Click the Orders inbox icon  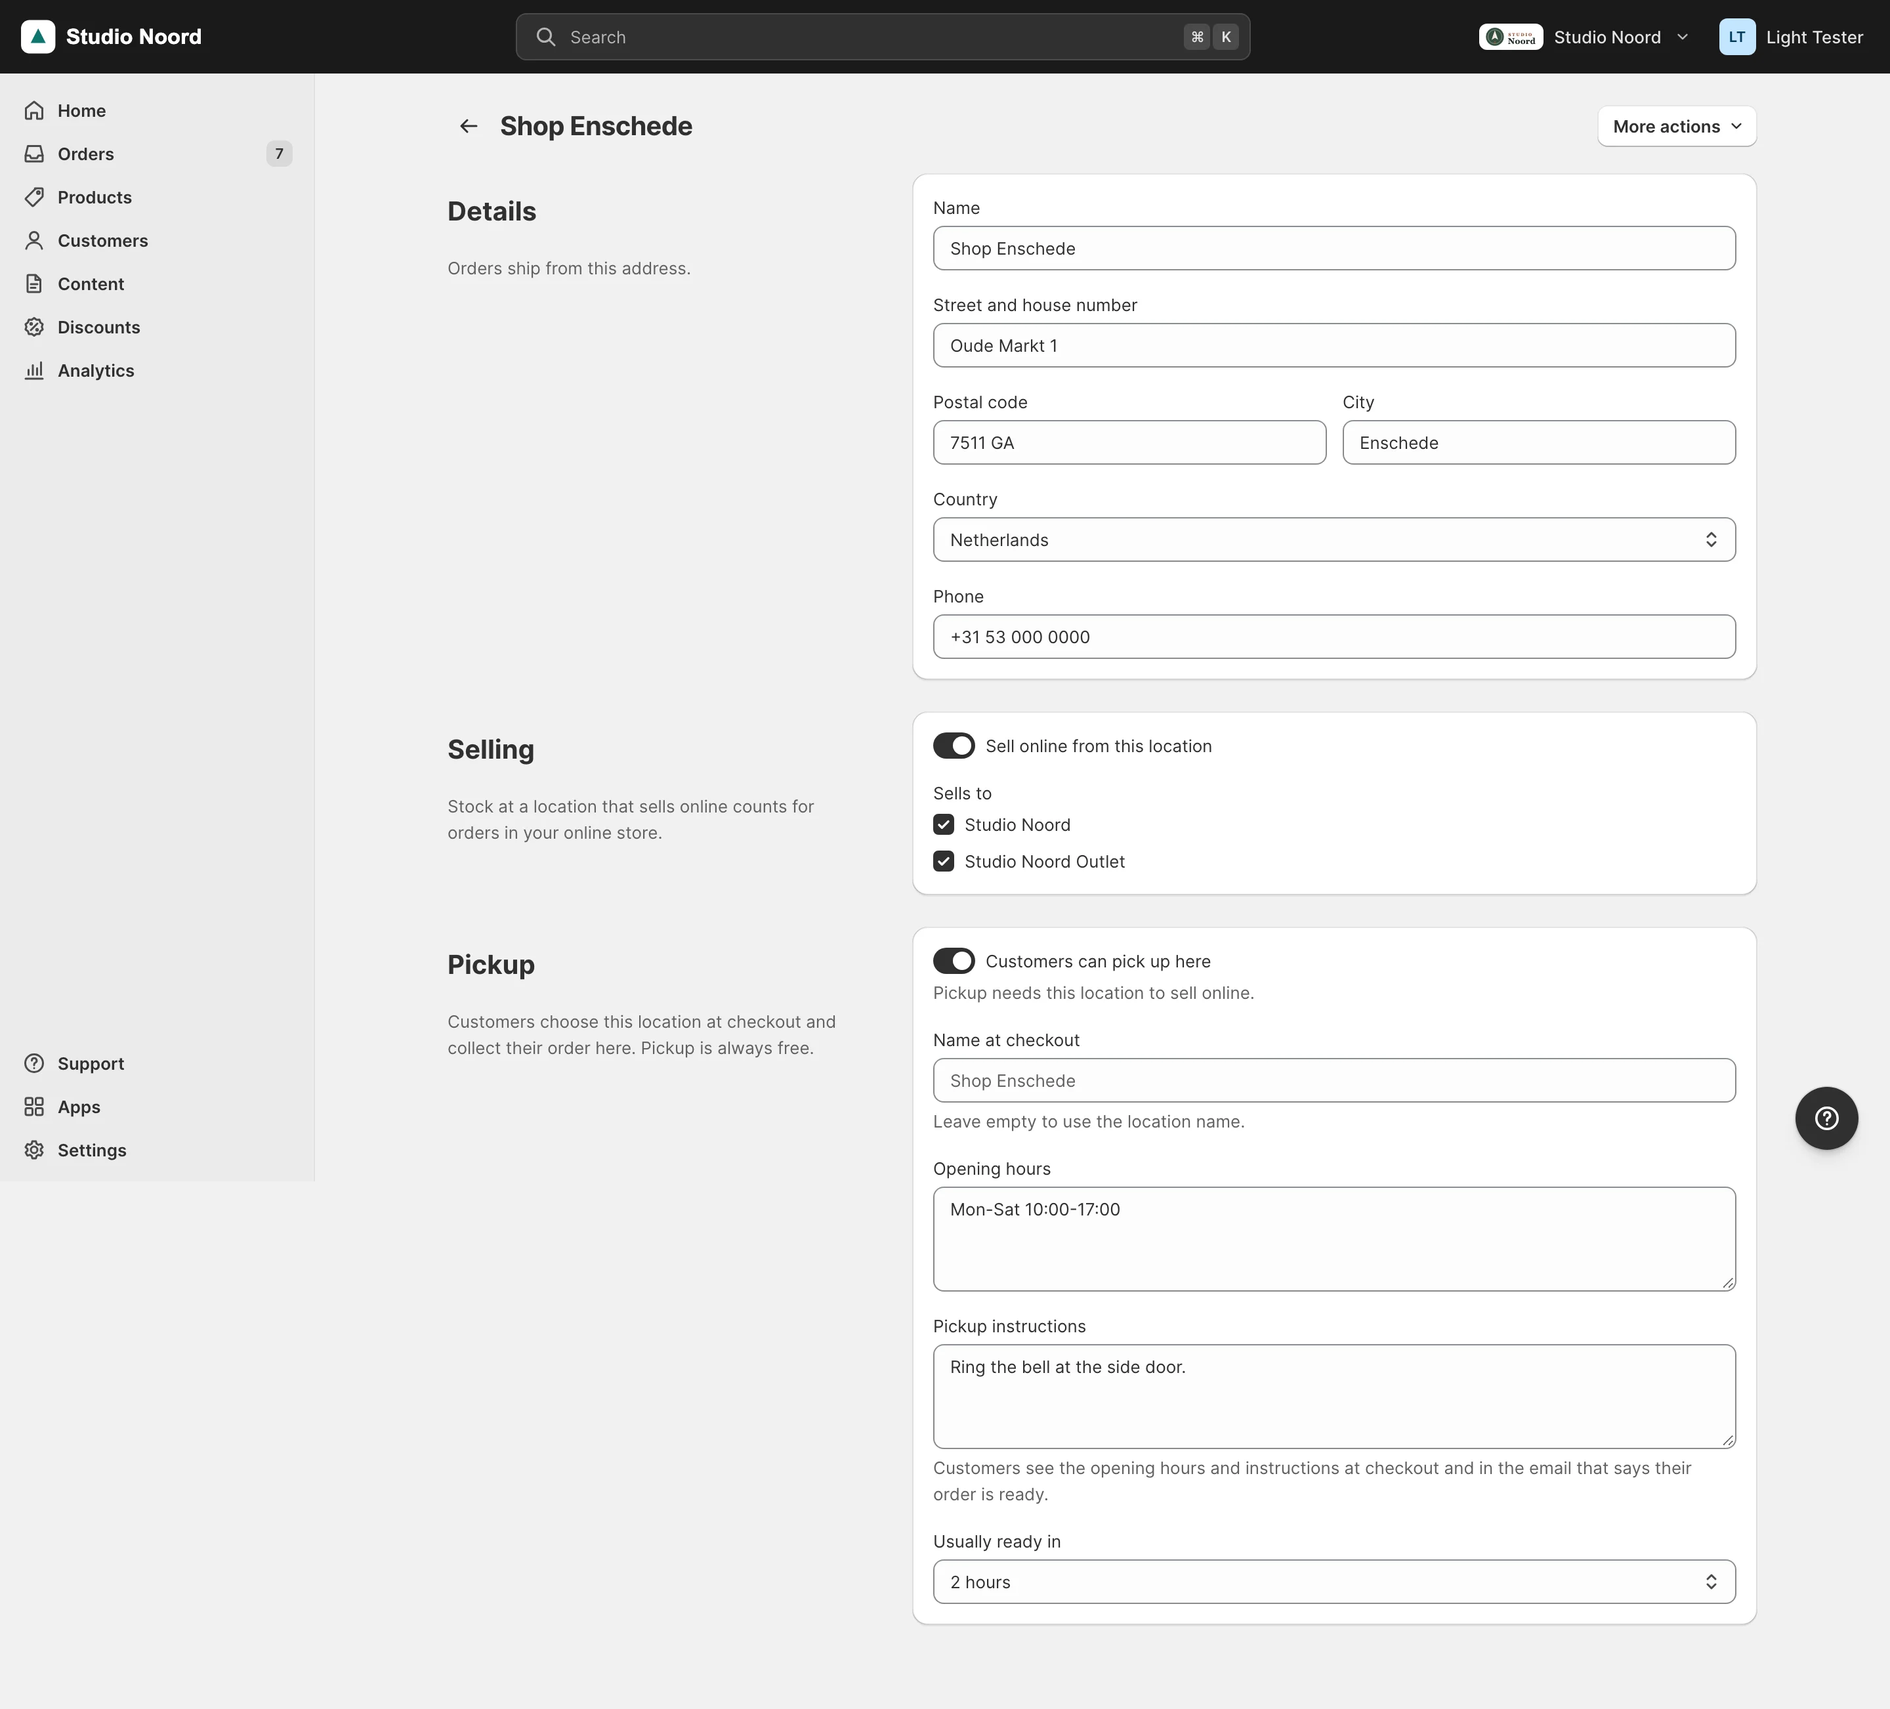35,154
